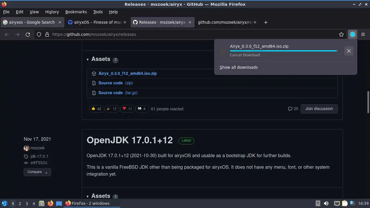The width and height of the screenshot is (370, 208).
Task: Open the OpenJDK 17.0.1+12 release title
Action: click(129, 140)
